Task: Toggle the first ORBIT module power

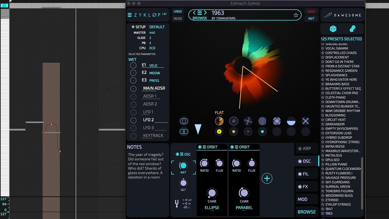Action: click(200, 147)
